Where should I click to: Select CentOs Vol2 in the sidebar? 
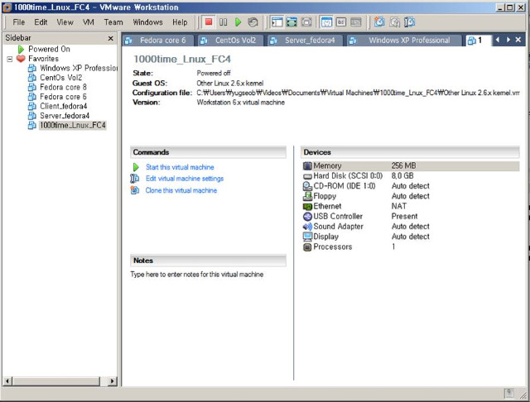tap(60, 78)
